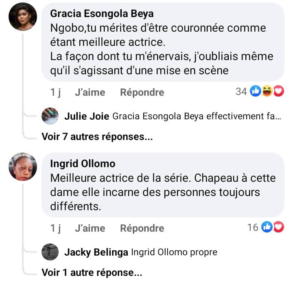Reply to Gracia Esongola Beya's comment

pos(142,93)
